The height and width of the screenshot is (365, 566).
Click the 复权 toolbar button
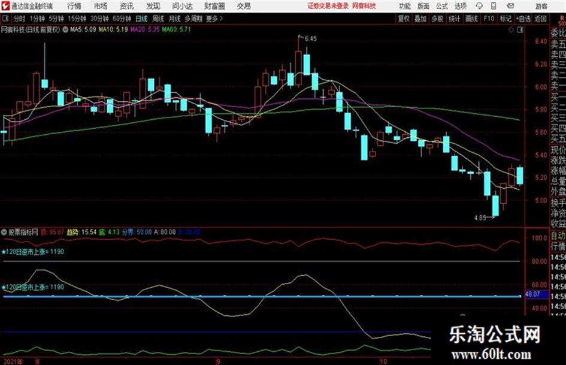(x=404, y=19)
